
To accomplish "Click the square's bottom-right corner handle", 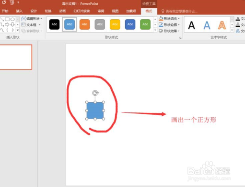I will (104, 119).
